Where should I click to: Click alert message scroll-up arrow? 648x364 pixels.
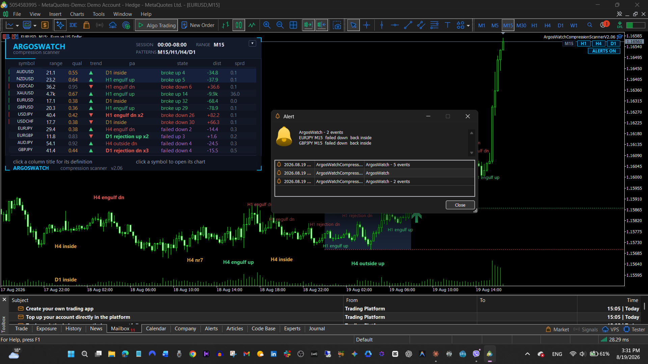[471, 133]
